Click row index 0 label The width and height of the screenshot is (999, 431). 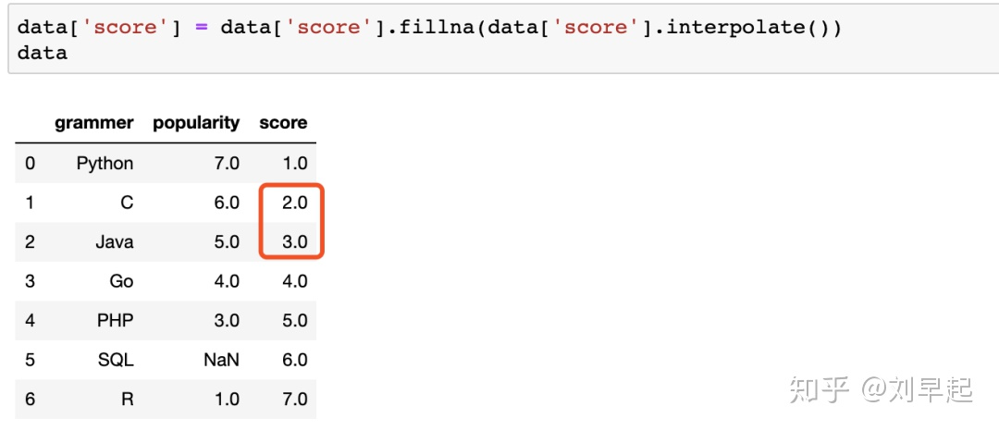coord(30,164)
